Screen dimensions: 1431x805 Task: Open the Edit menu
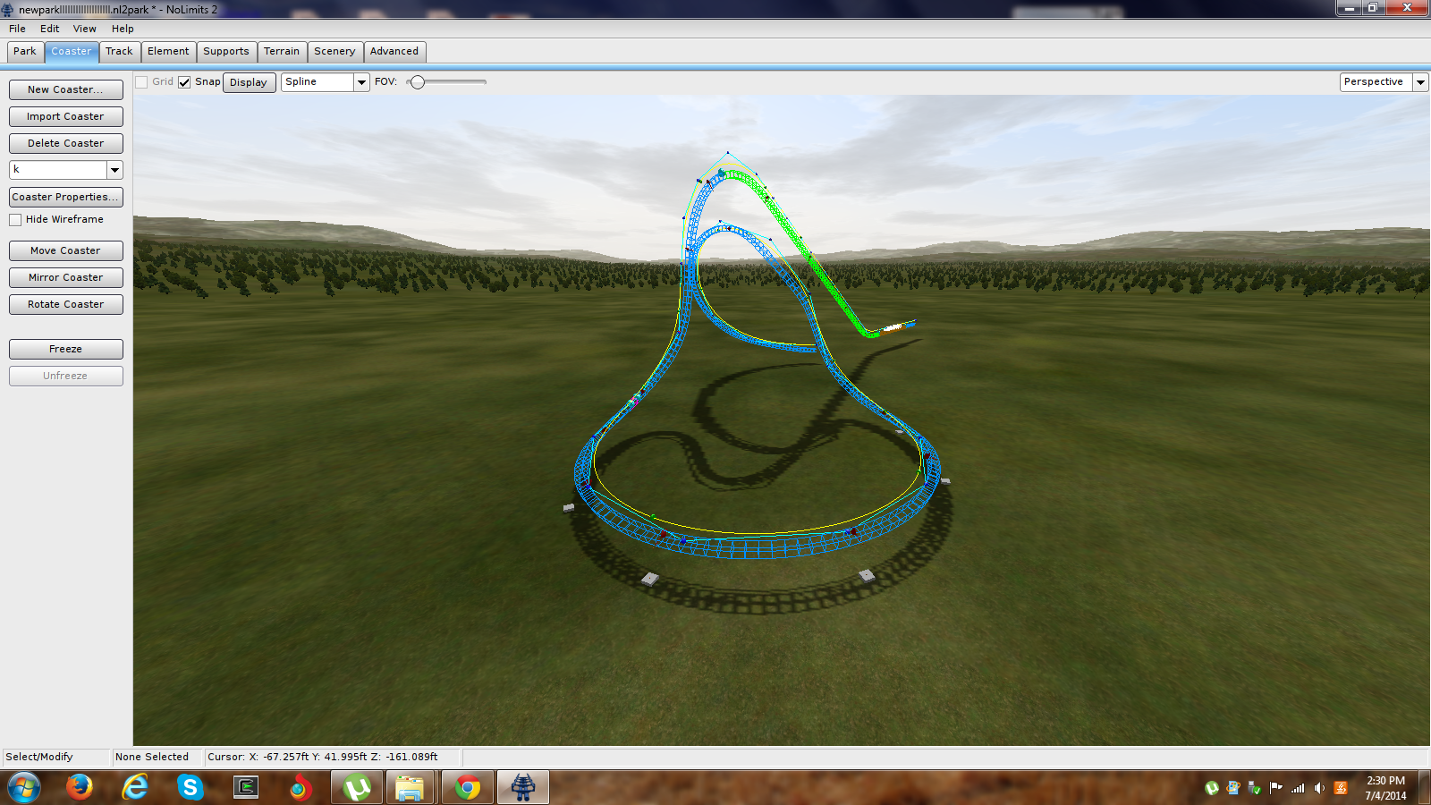[x=49, y=29]
